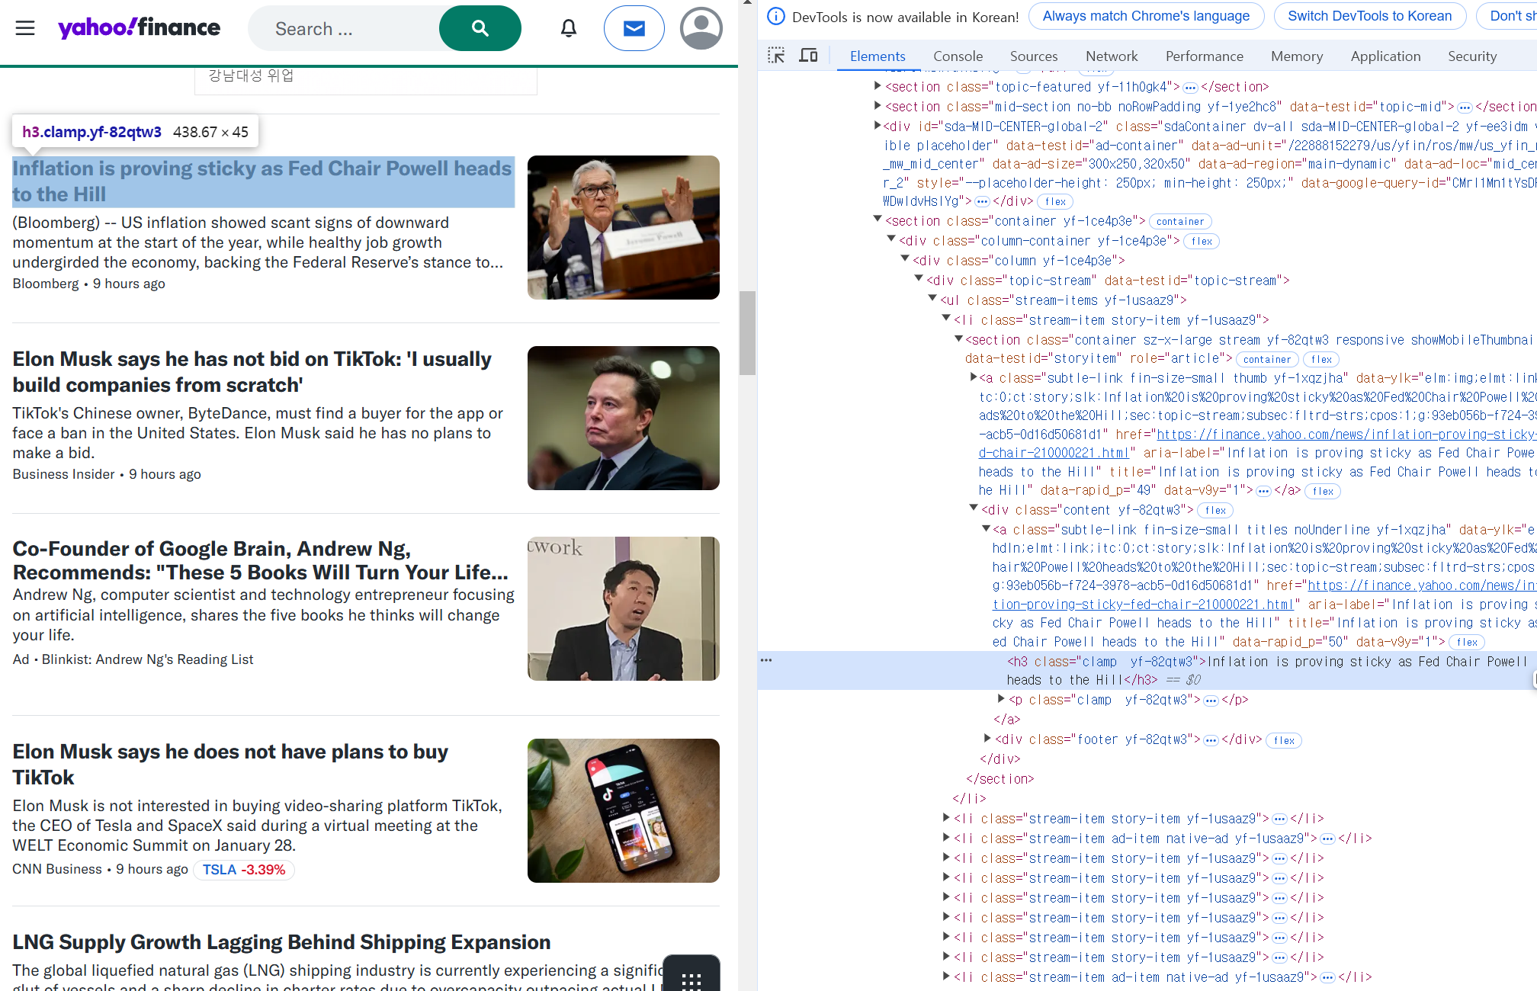Toggle the container badge on storyitem section

[x=1267, y=360]
